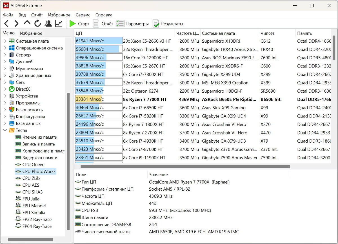The width and height of the screenshot is (338, 244).
Task: Select the CPU Queen test
Action: tap(30, 164)
